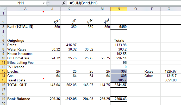Image resolution: width=181 pixels, height=105 pixels.
Task: Select column A header
Action: coord(25,9)
